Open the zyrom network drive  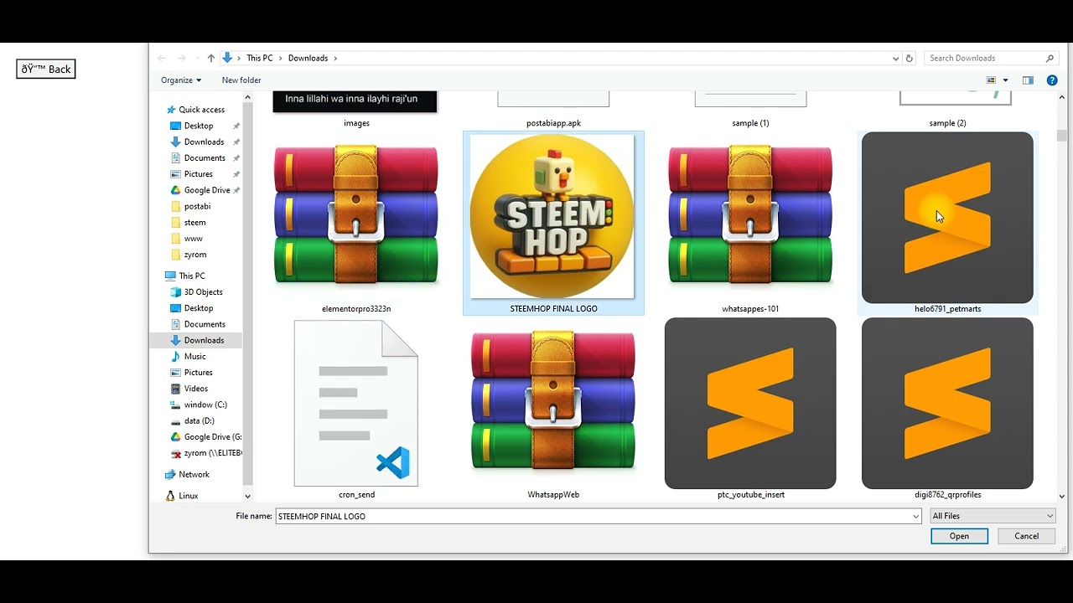(x=212, y=453)
